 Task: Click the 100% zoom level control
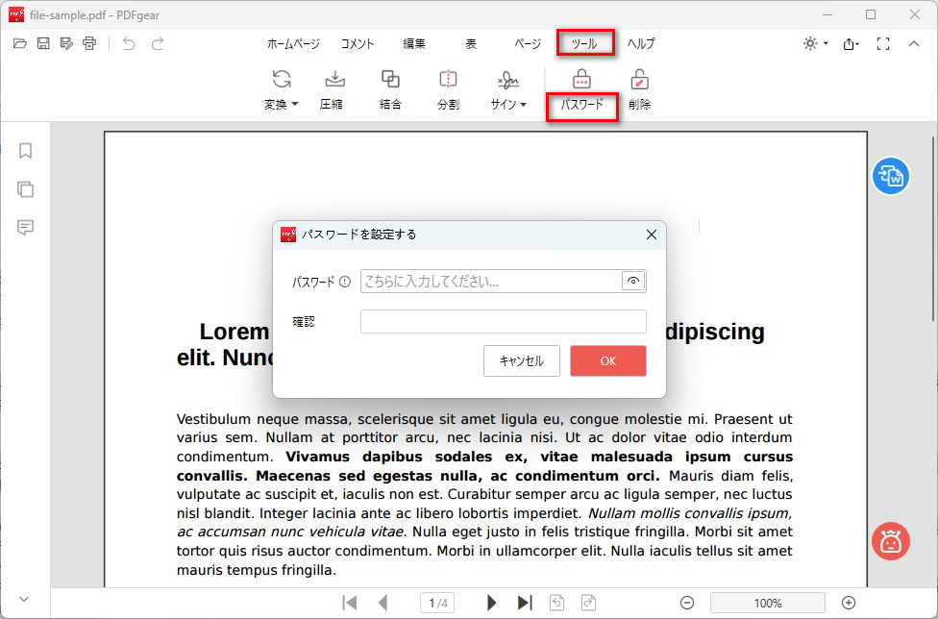pos(768,603)
